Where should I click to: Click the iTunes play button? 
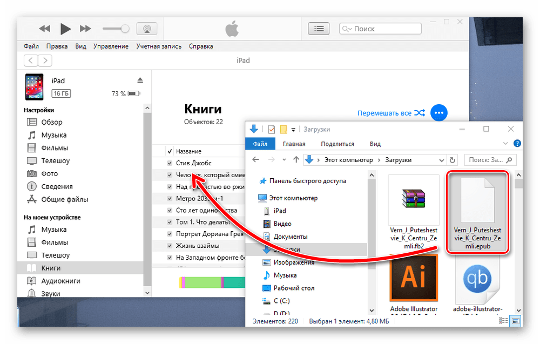coord(65,29)
